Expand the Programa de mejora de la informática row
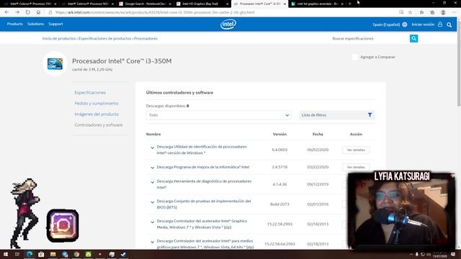Image resolution: width=461 pixels, height=259 pixels. click(152, 168)
